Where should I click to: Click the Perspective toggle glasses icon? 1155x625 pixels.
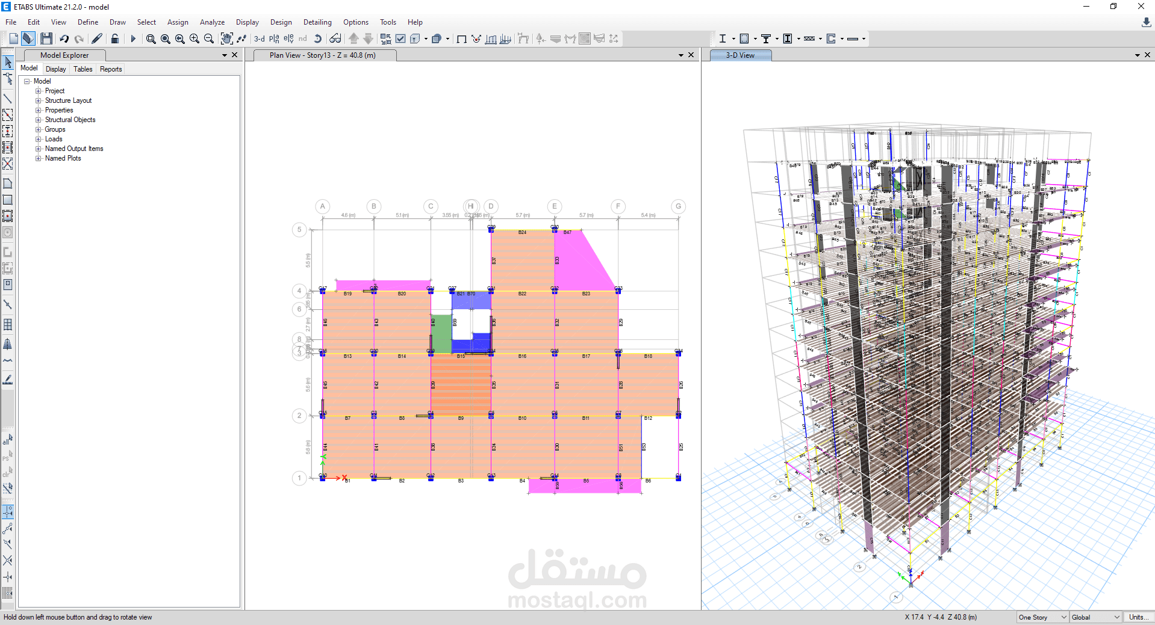(335, 38)
